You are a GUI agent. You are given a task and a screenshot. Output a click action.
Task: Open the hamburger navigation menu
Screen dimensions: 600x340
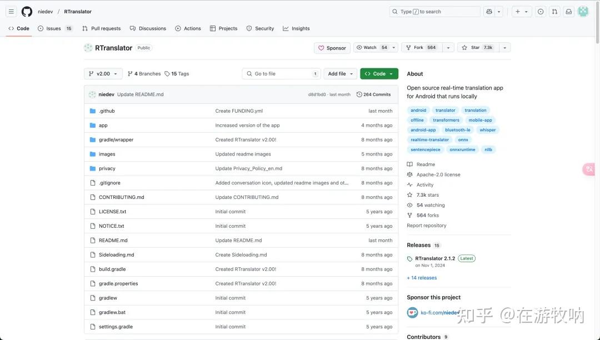pyautogui.click(x=11, y=12)
